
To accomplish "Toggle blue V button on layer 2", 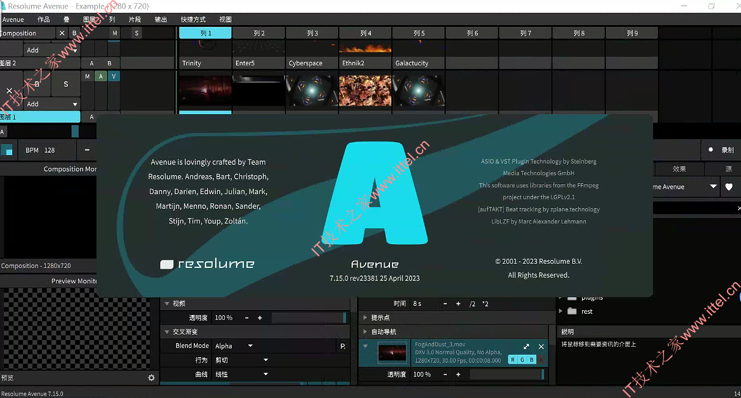I will pos(114,76).
